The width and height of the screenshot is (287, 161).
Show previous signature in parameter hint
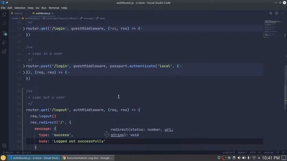pyautogui.click(x=107, y=132)
